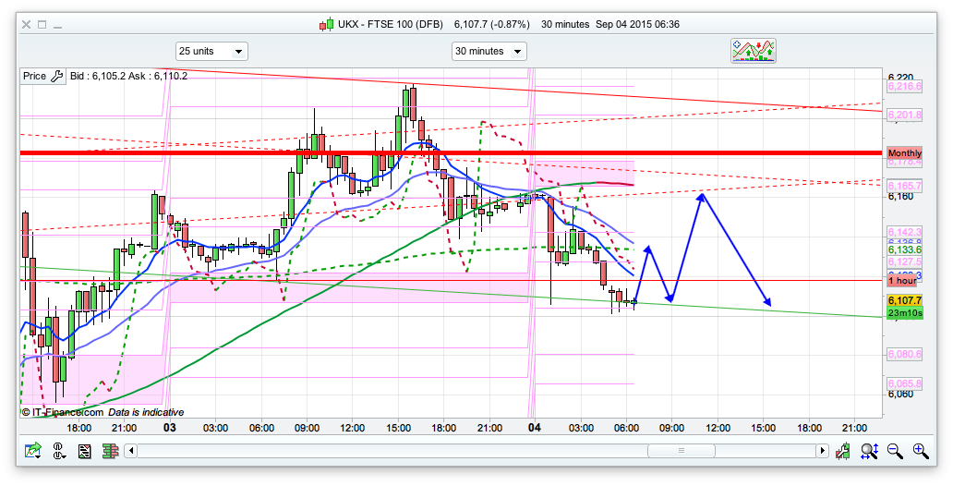Open the indicators and drawing tools button
This screenshot has width=953, height=486.
tap(753, 51)
